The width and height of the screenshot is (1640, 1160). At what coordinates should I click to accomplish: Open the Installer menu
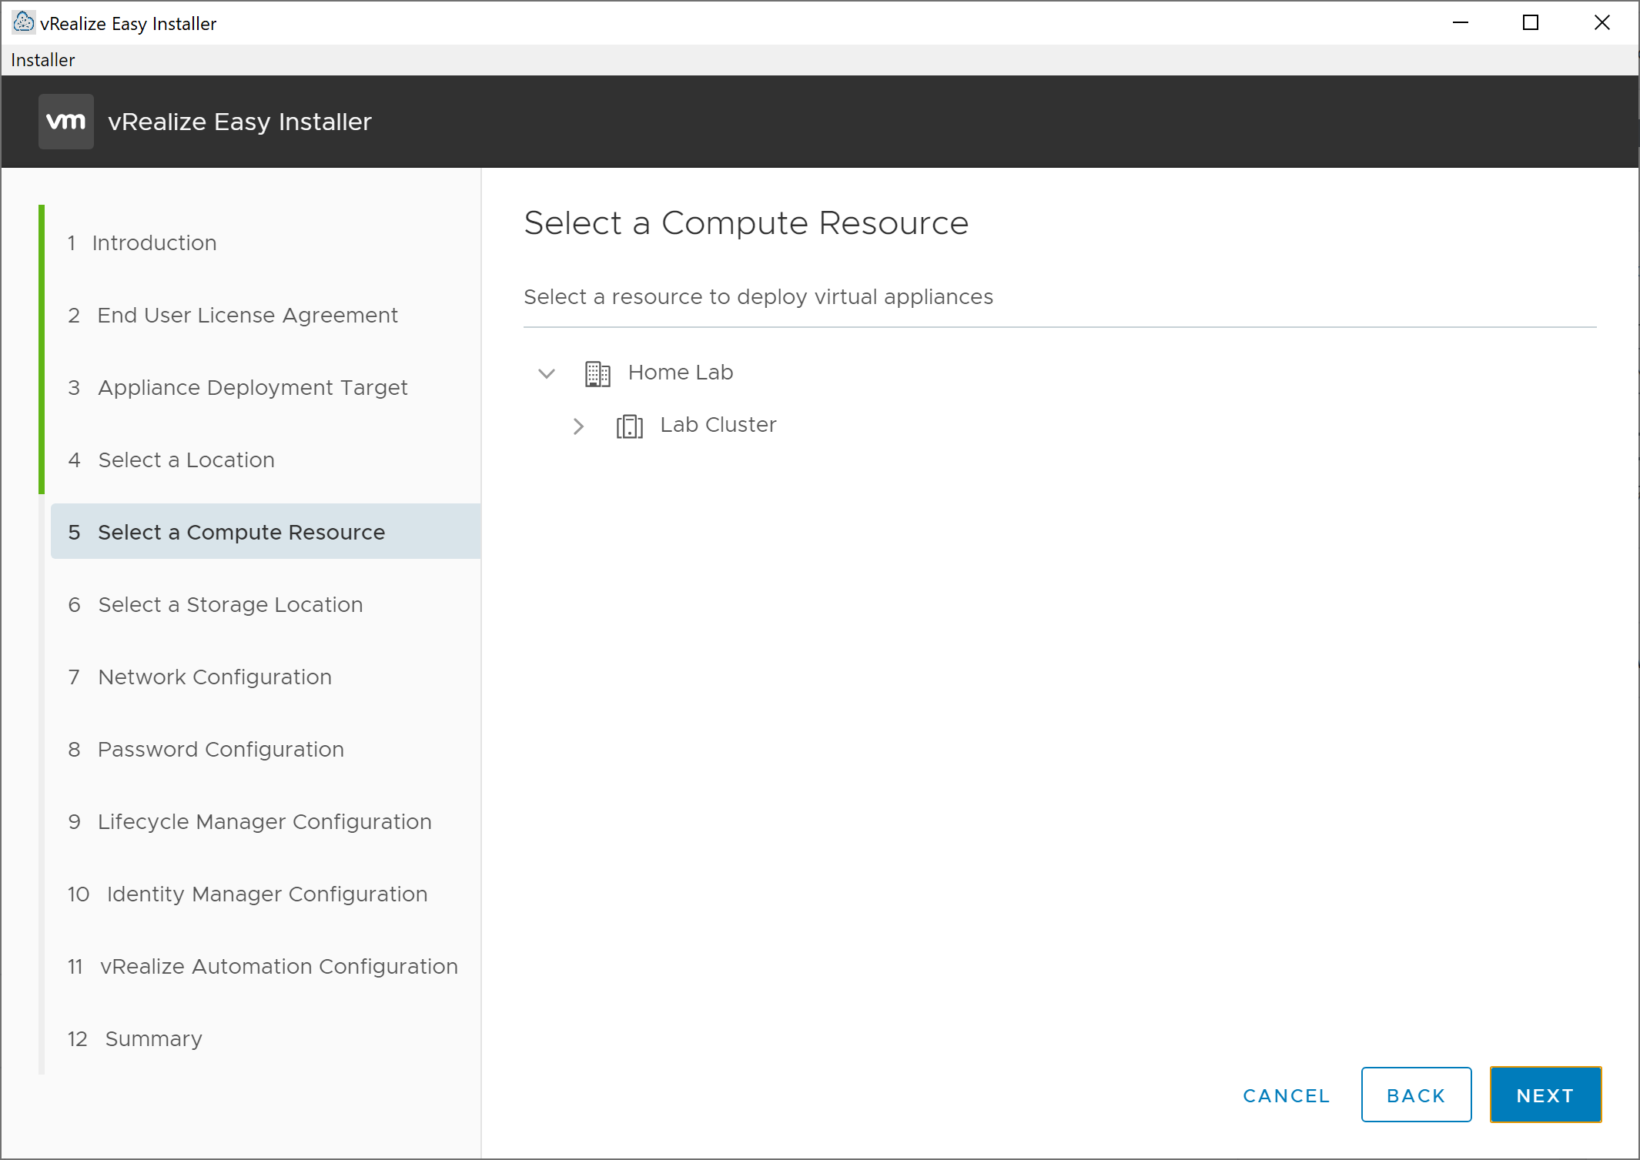pyautogui.click(x=43, y=60)
